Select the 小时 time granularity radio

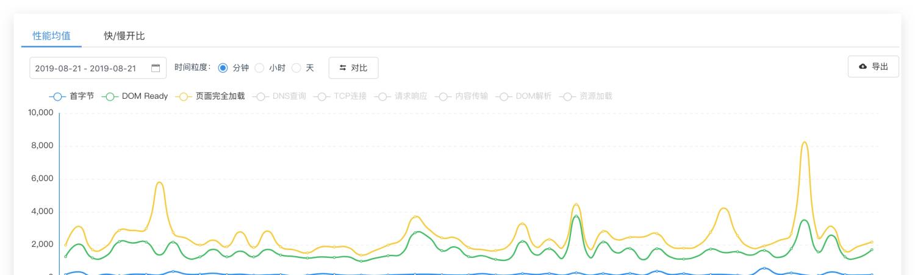pos(259,68)
